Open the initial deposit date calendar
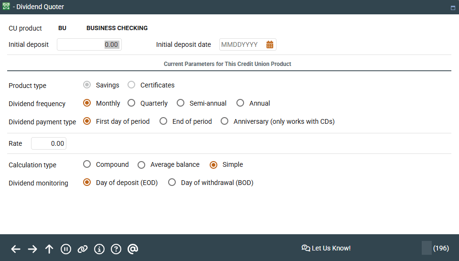Image resolution: width=459 pixels, height=261 pixels. [270, 44]
